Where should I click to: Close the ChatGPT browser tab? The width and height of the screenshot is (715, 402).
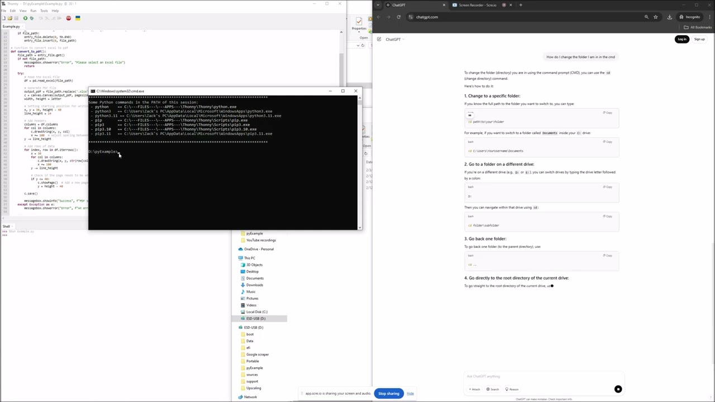(x=444, y=5)
